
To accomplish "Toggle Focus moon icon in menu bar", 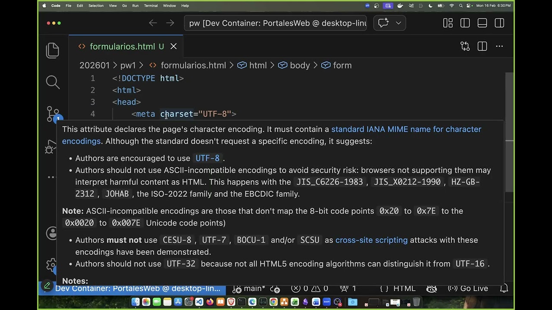I will tap(430, 6).
